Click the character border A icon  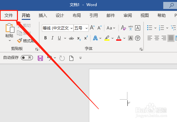coord(138,28)
